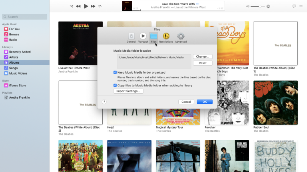307x172 pixels.
Task: Open the Beach Boys Sounds of Summer cover
Action: (233, 43)
